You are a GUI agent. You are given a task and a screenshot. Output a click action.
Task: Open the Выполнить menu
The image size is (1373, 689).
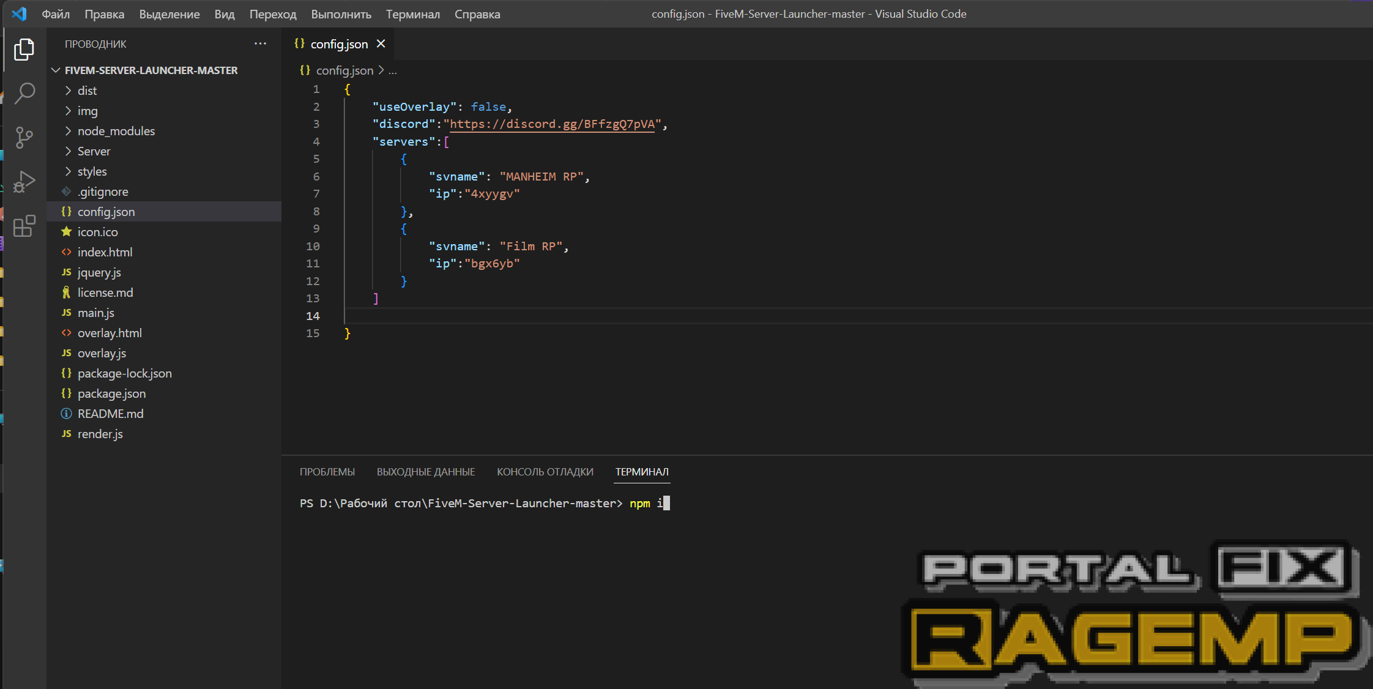click(341, 14)
